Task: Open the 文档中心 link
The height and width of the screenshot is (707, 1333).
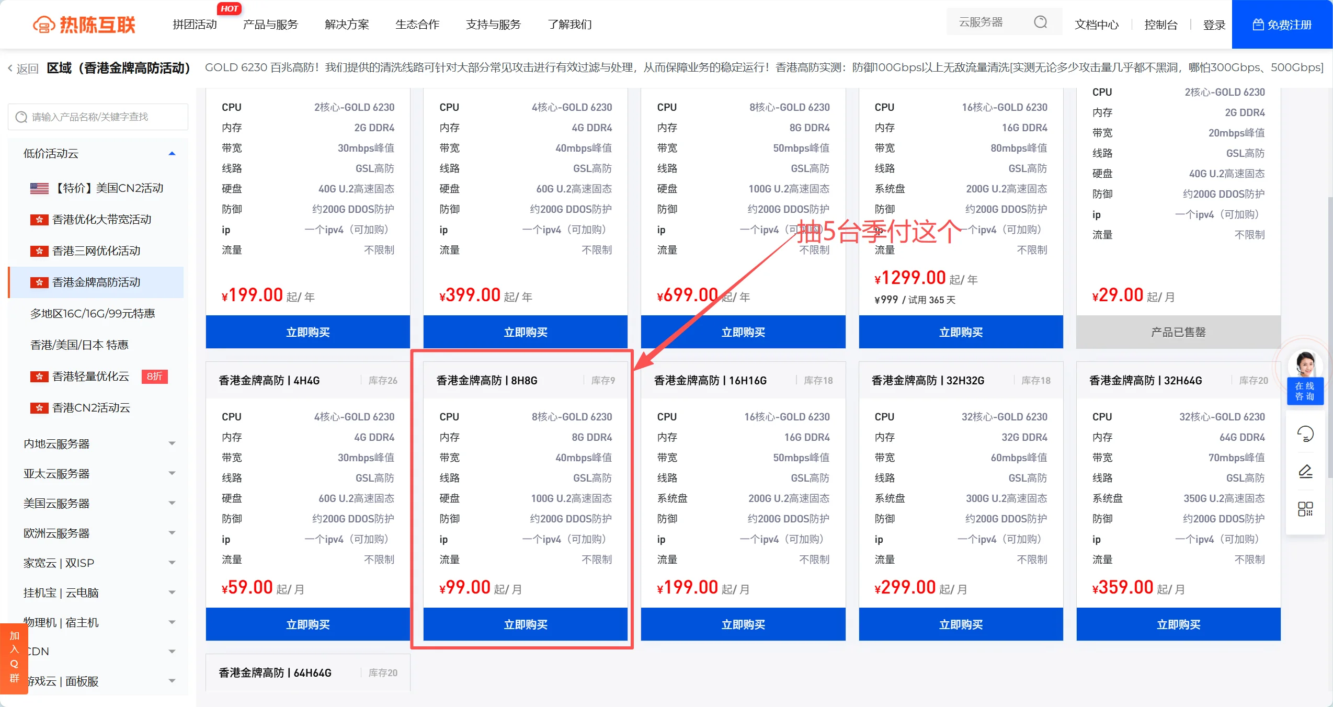Action: 1097,25
